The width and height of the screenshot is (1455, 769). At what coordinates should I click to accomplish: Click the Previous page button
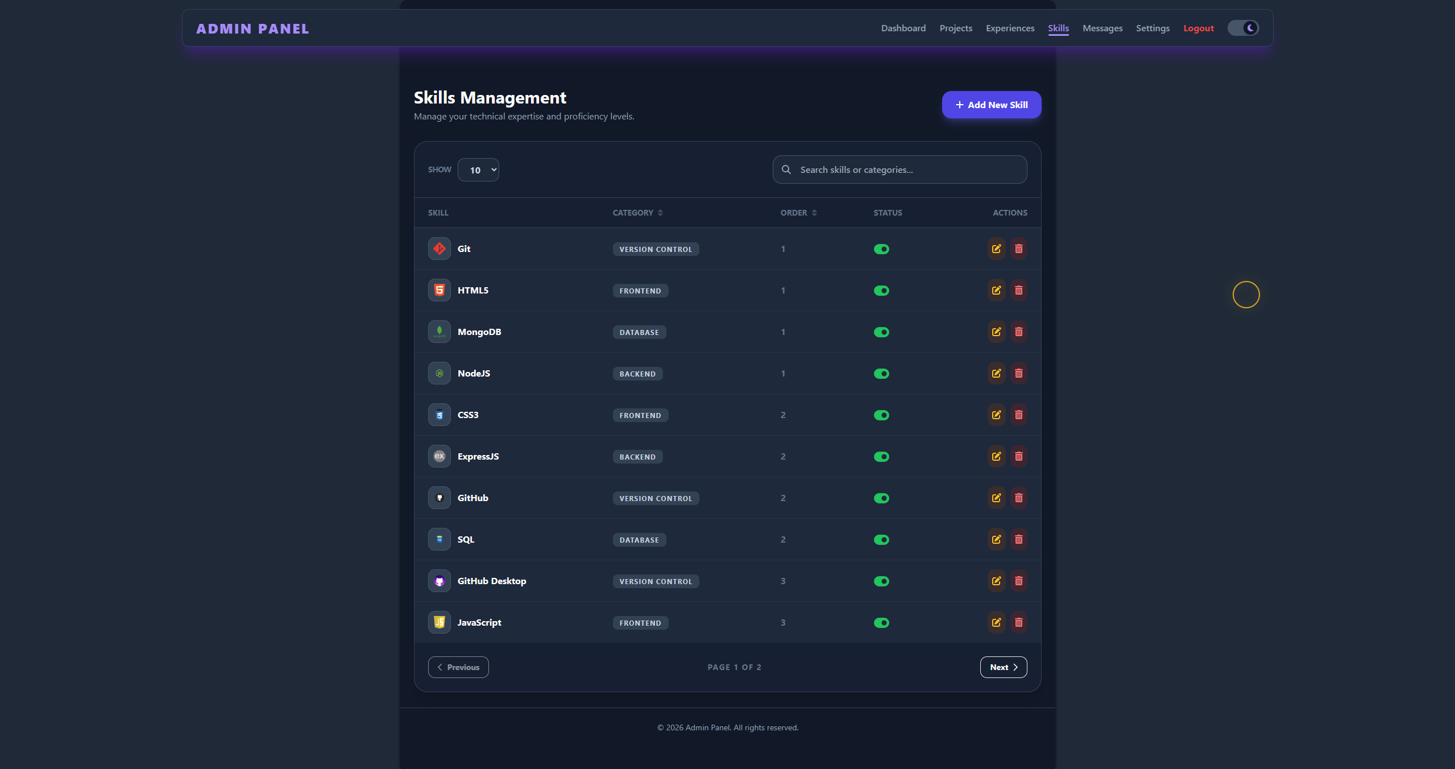pyautogui.click(x=458, y=667)
